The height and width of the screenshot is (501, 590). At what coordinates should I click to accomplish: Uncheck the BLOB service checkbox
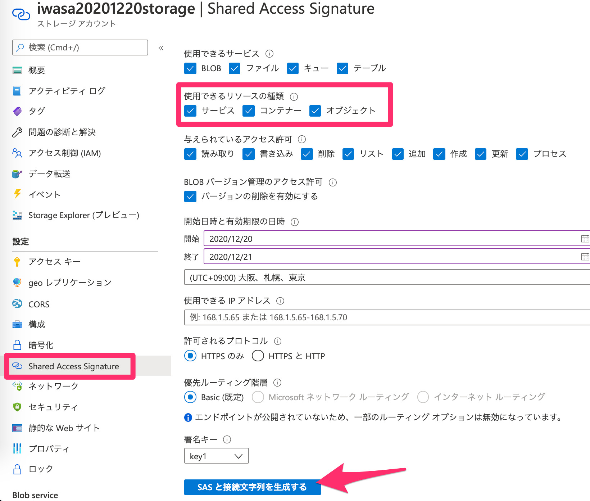[x=190, y=68]
